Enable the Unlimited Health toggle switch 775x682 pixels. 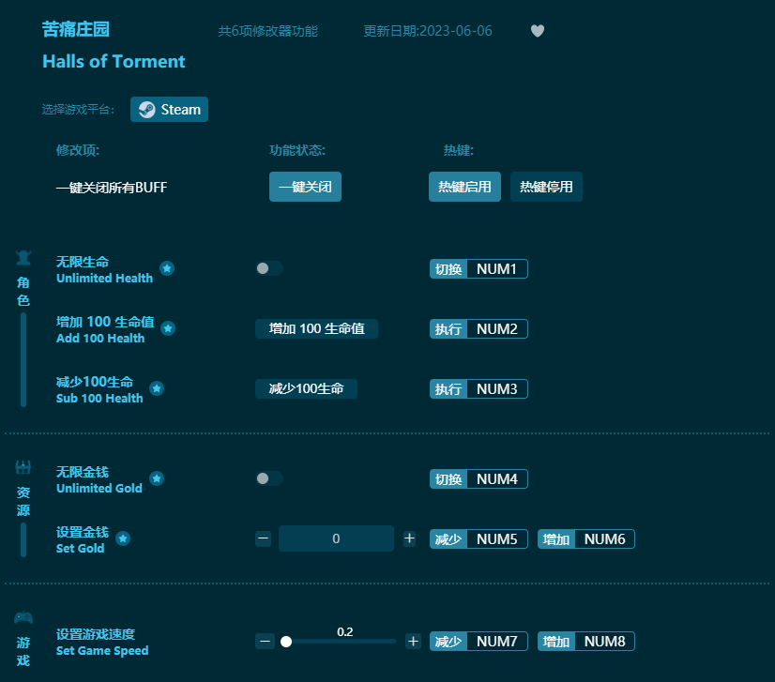click(269, 268)
